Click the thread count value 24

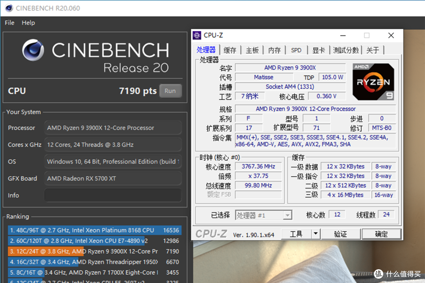386,215
